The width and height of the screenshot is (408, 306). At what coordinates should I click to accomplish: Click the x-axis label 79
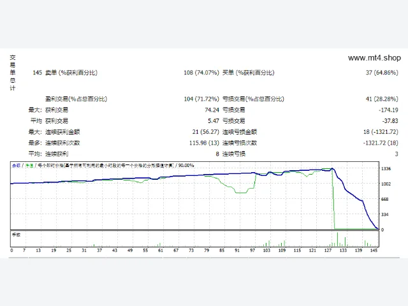pos(207,251)
